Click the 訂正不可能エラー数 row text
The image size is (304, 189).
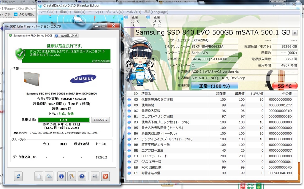156,145
